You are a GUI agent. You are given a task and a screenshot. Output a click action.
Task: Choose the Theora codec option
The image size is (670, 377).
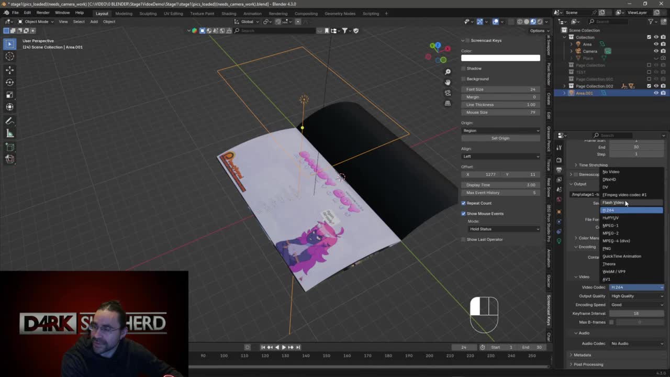pyautogui.click(x=631, y=264)
